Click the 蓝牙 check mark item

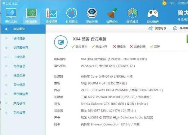[x=155, y=47]
